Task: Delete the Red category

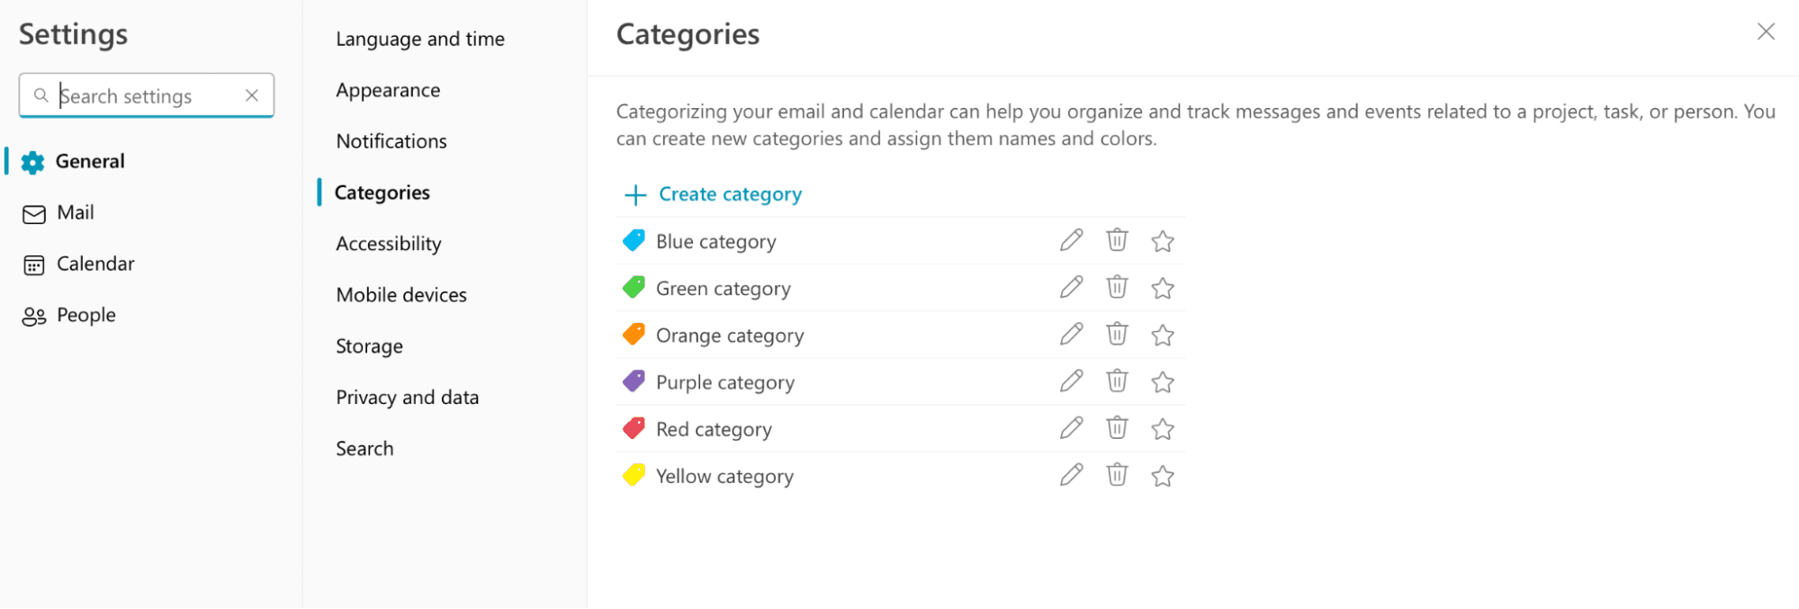Action: coord(1117,428)
